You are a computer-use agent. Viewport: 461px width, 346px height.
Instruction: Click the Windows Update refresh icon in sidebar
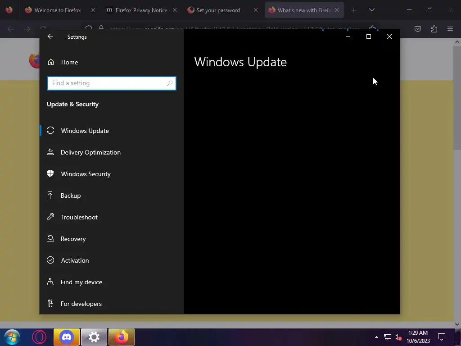point(50,130)
